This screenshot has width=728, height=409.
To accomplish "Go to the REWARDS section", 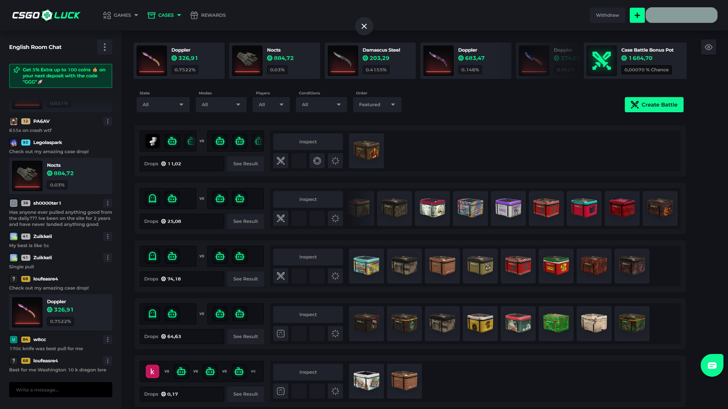I will click(x=208, y=15).
